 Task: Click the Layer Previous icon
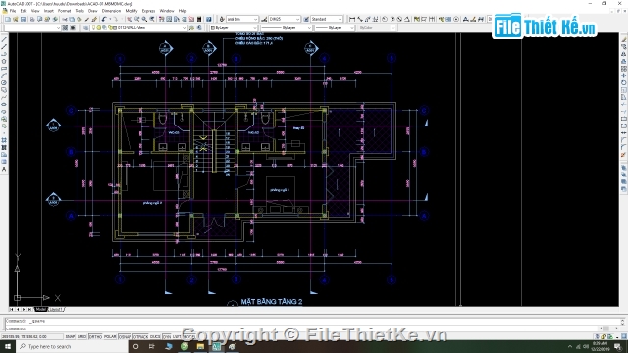[x=198, y=28]
